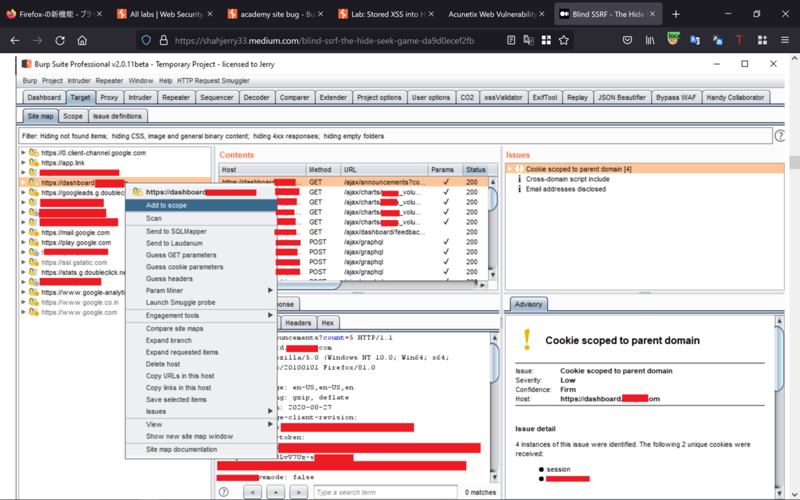Click contents table scrollbar down arrow
800x500 pixels.
pyautogui.click(x=493, y=275)
